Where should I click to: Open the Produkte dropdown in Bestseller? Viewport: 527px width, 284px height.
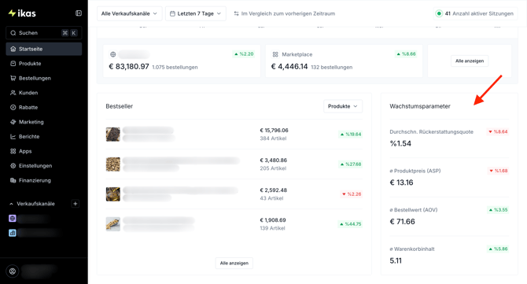[x=343, y=106]
